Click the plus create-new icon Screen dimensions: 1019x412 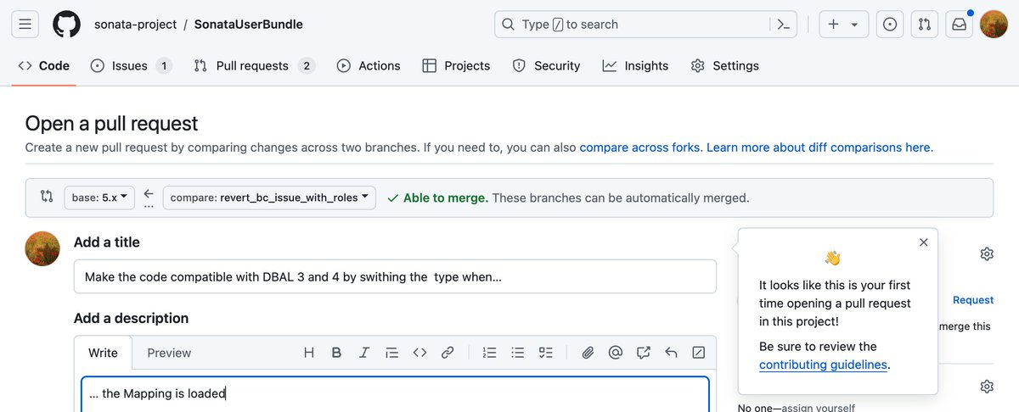point(833,25)
